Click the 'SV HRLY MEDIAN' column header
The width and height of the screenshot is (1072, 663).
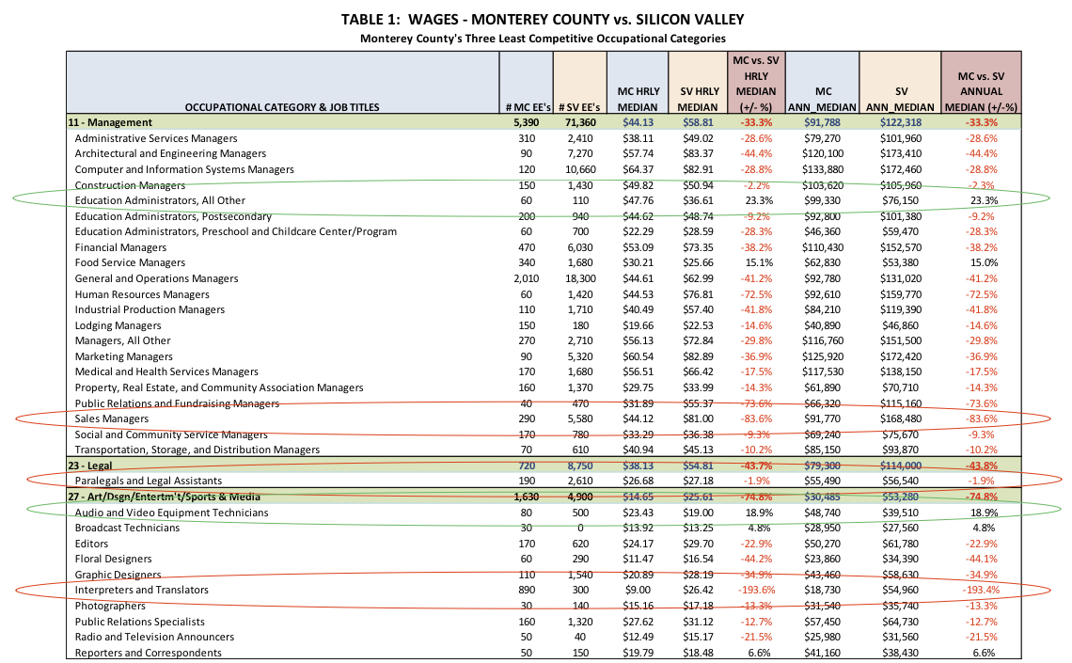coord(699,99)
